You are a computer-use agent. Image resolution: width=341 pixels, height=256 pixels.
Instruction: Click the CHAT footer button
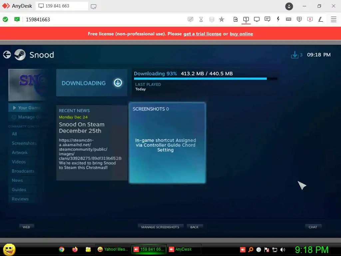click(x=313, y=227)
